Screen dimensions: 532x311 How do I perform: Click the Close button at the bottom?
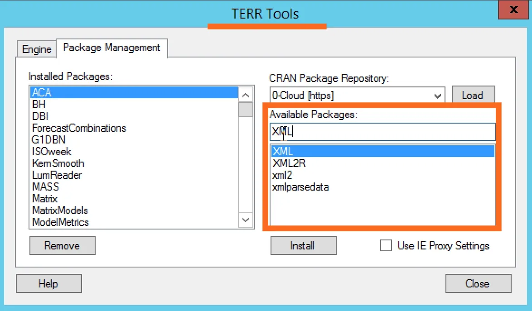click(x=478, y=283)
